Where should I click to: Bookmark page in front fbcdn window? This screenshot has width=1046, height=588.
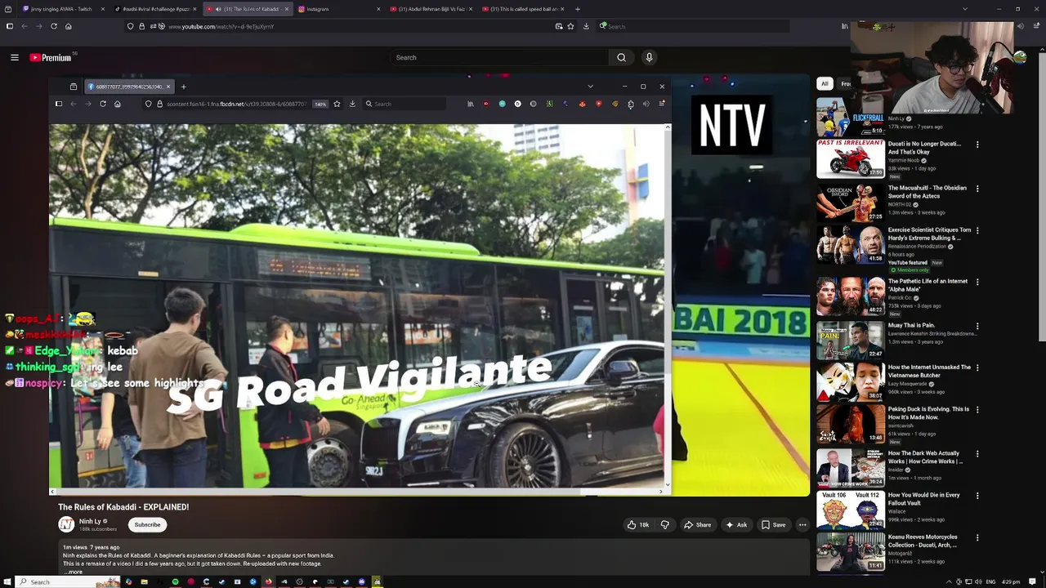(x=337, y=104)
